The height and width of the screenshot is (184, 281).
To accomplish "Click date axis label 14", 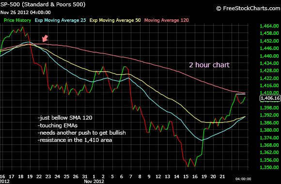I will [176, 177].
